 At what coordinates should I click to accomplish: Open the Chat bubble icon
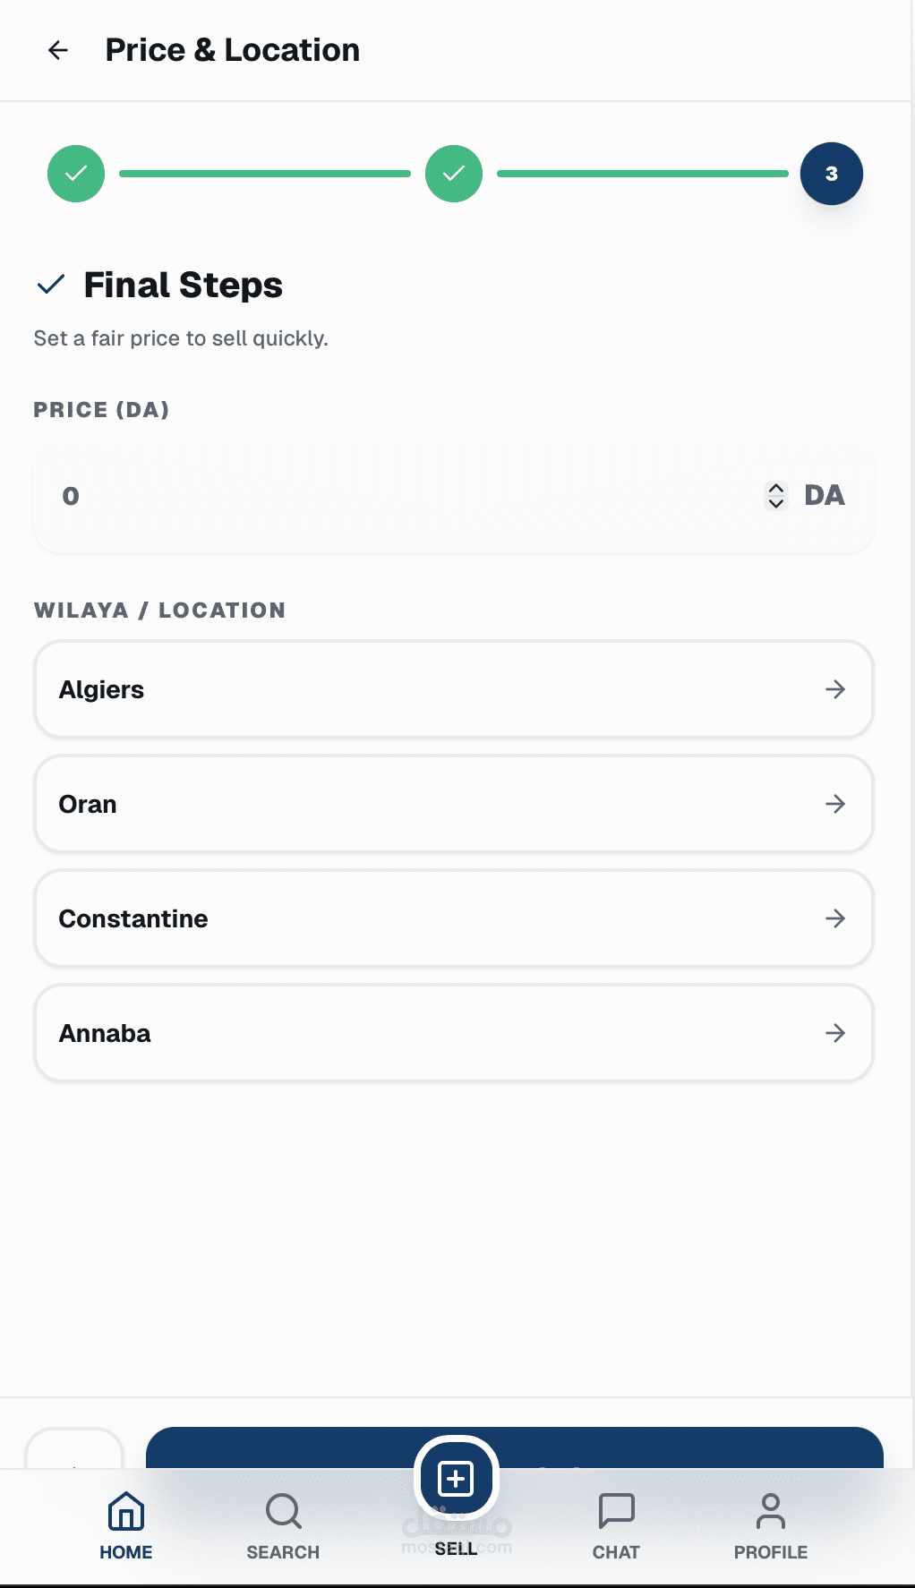click(x=616, y=1511)
